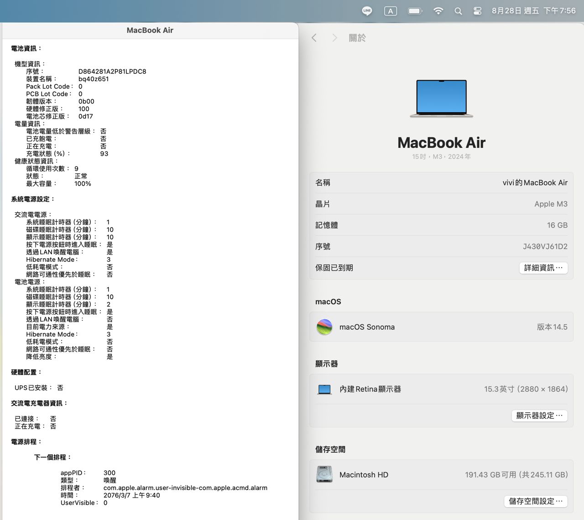The image size is (584, 520).
Task: Click the macOS Sonoma name
Action: tap(367, 327)
